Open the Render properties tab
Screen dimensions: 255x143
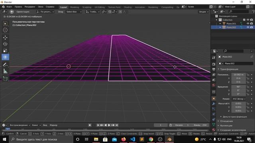click(x=214, y=64)
